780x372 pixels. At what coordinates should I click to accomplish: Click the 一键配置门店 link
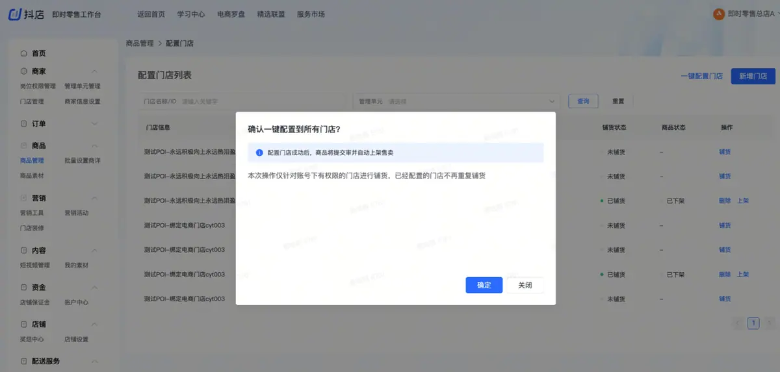point(702,76)
